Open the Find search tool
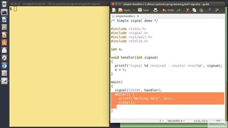This screenshot has height=128, width=228. (210, 10)
